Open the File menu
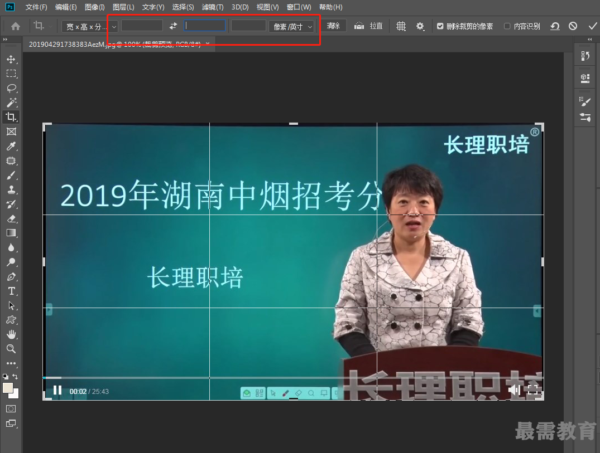 pyautogui.click(x=36, y=7)
